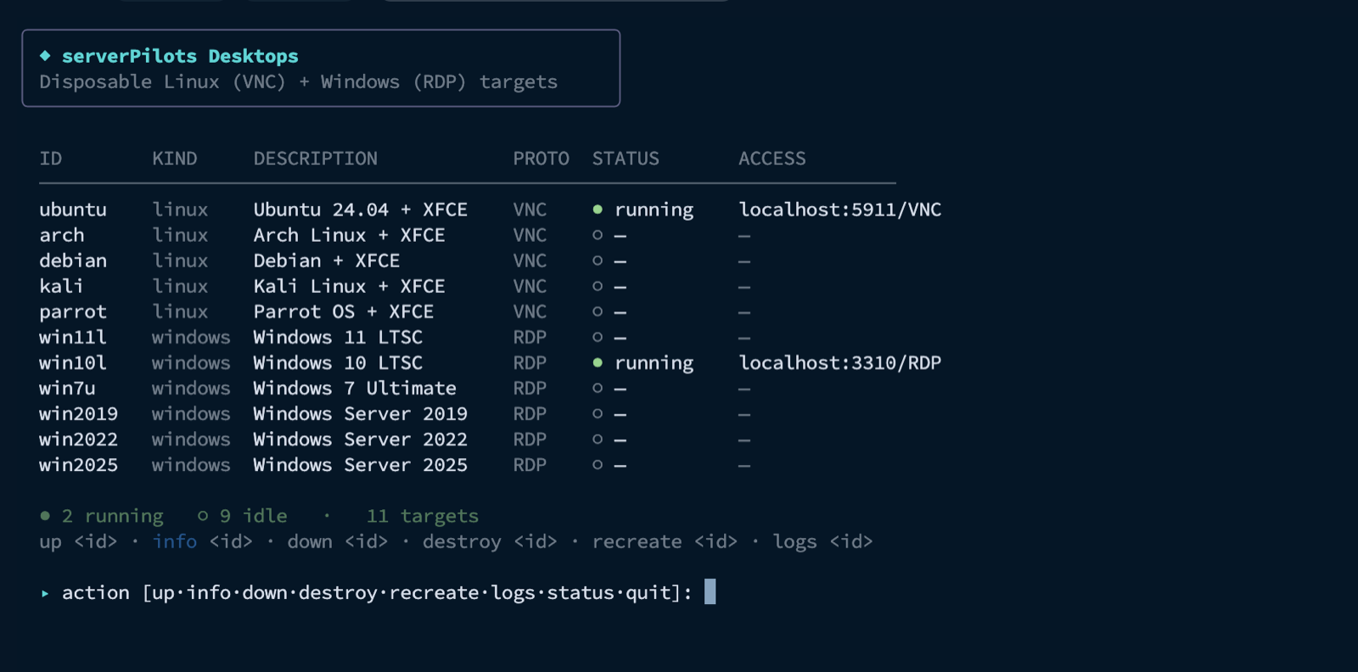Viewport: 1358px width, 672px height.
Task: Click 'Windows Server 2019' description
Action: pyautogui.click(x=361, y=414)
